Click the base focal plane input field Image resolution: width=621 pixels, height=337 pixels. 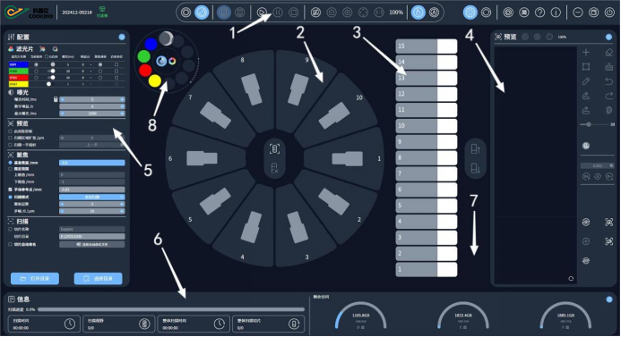coord(92,163)
